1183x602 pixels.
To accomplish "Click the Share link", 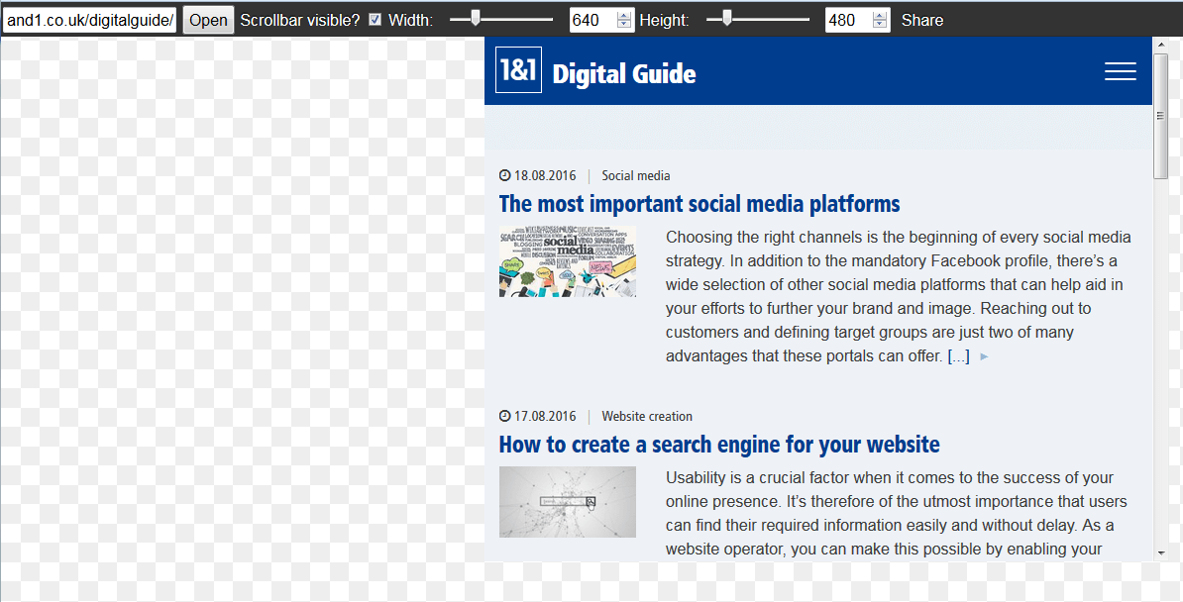I will point(922,21).
